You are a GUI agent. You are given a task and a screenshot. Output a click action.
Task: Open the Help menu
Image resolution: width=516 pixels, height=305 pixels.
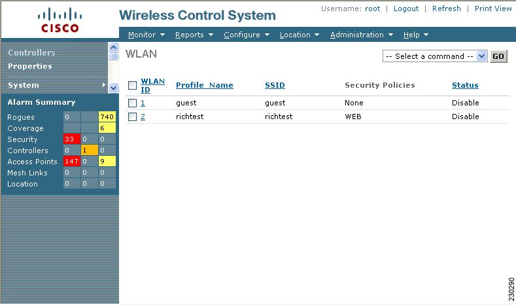(x=416, y=35)
